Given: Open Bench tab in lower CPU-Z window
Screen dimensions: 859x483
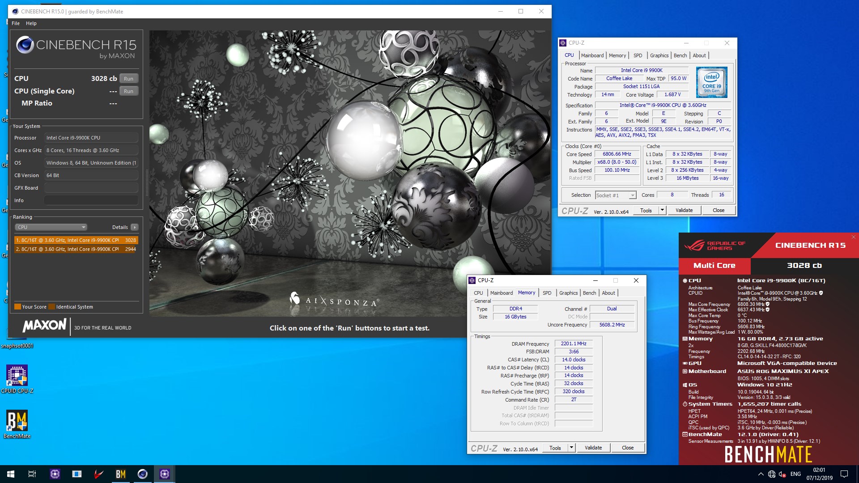Looking at the screenshot, I should pyautogui.click(x=590, y=293).
